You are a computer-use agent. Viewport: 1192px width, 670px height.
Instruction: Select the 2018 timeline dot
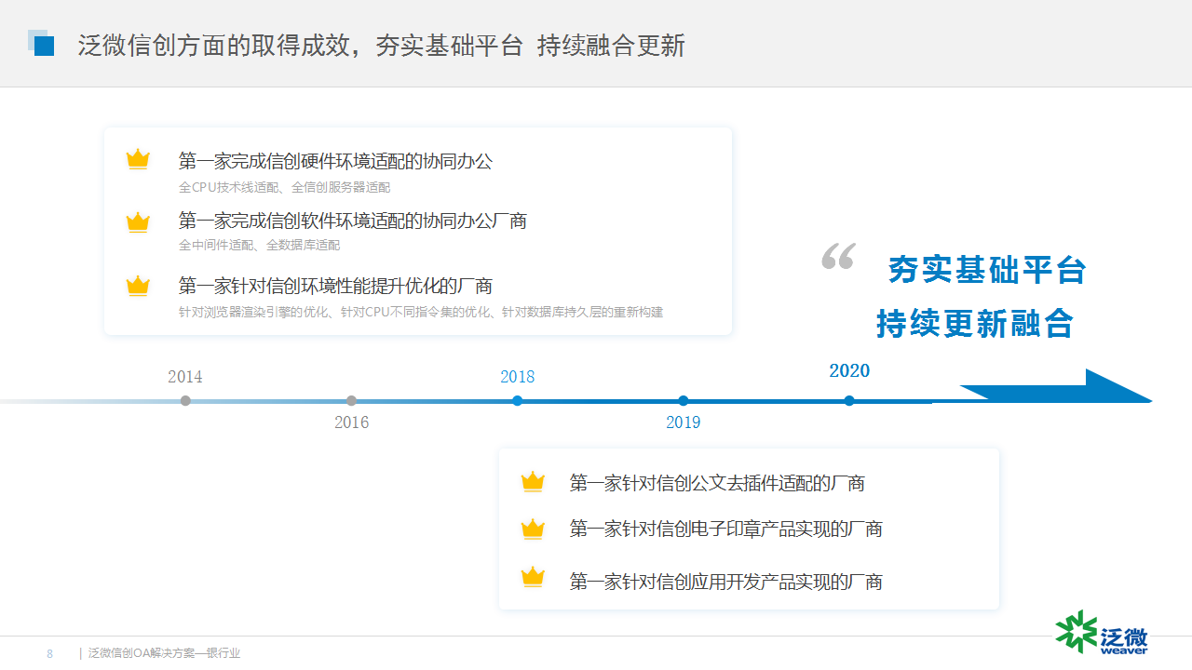click(518, 401)
